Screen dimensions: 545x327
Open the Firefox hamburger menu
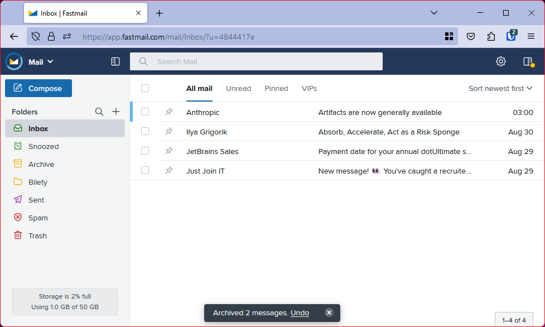530,36
